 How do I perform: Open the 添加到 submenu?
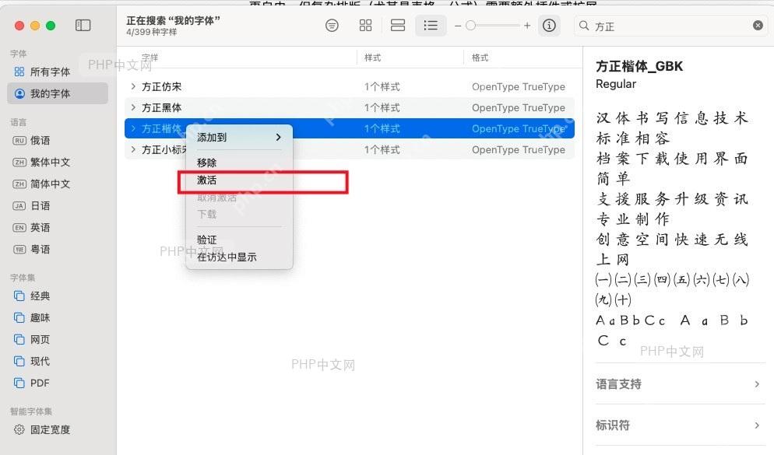[239, 137]
